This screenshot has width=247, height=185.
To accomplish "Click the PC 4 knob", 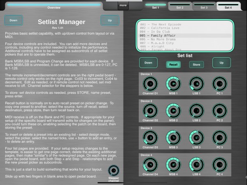I will click(x=219, y=165).
